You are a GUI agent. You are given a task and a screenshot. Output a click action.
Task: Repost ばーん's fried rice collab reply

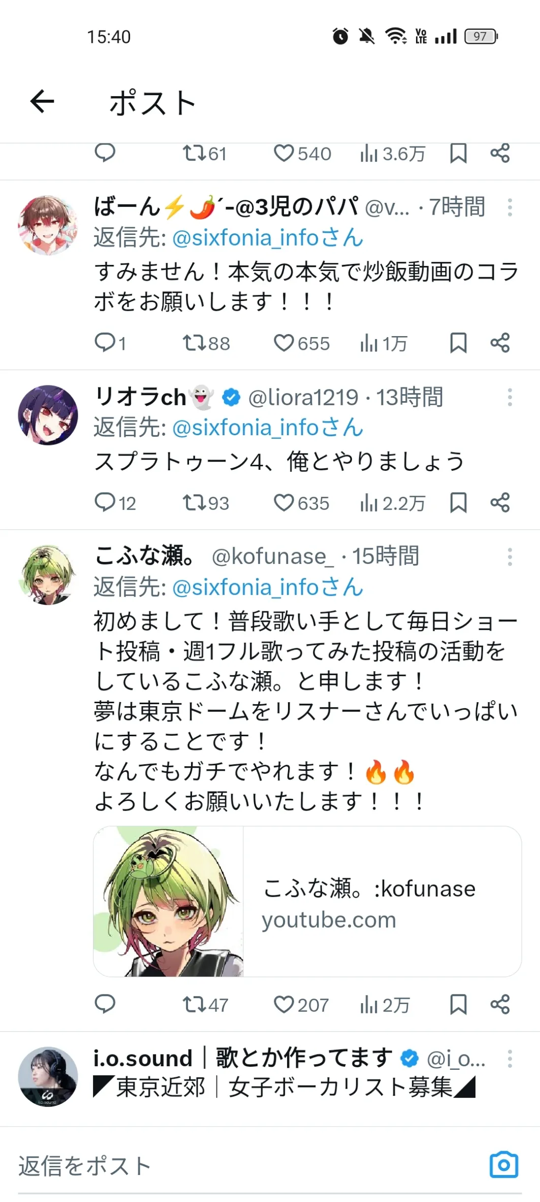[194, 343]
